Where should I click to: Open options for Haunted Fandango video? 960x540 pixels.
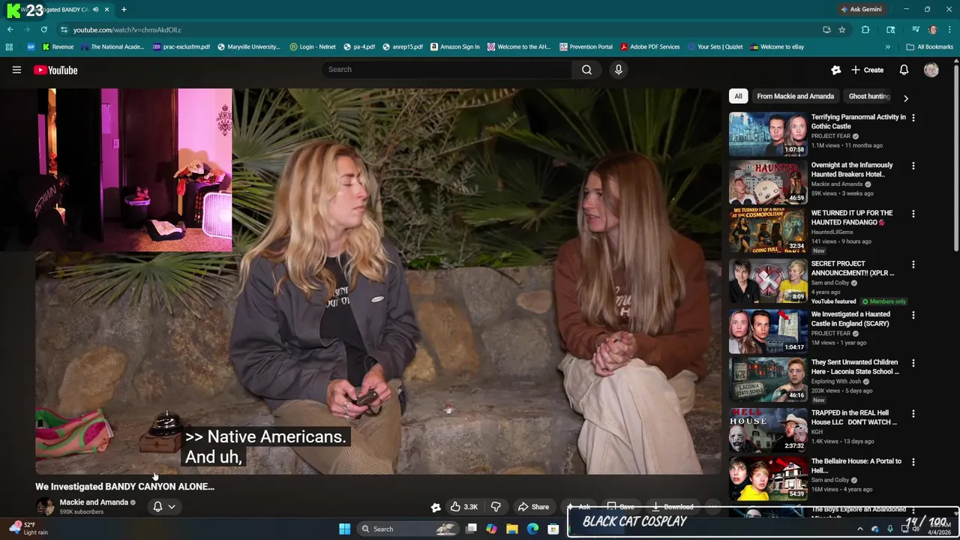point(913,214)
